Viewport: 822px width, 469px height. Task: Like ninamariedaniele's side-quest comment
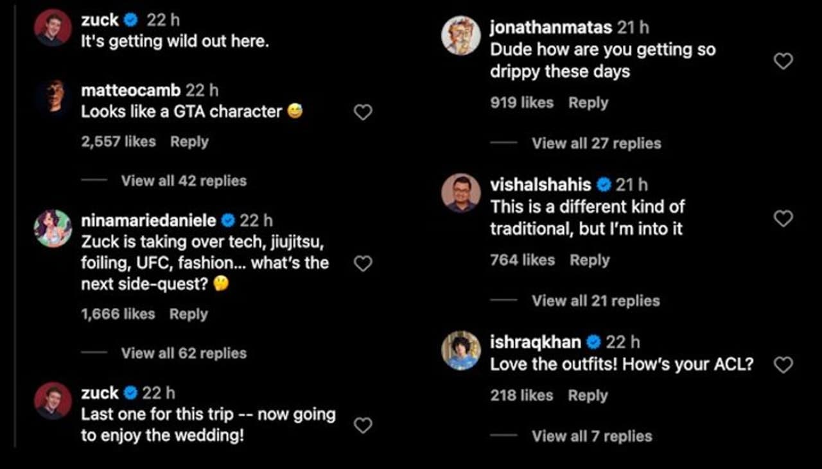(x=363, y=263)
